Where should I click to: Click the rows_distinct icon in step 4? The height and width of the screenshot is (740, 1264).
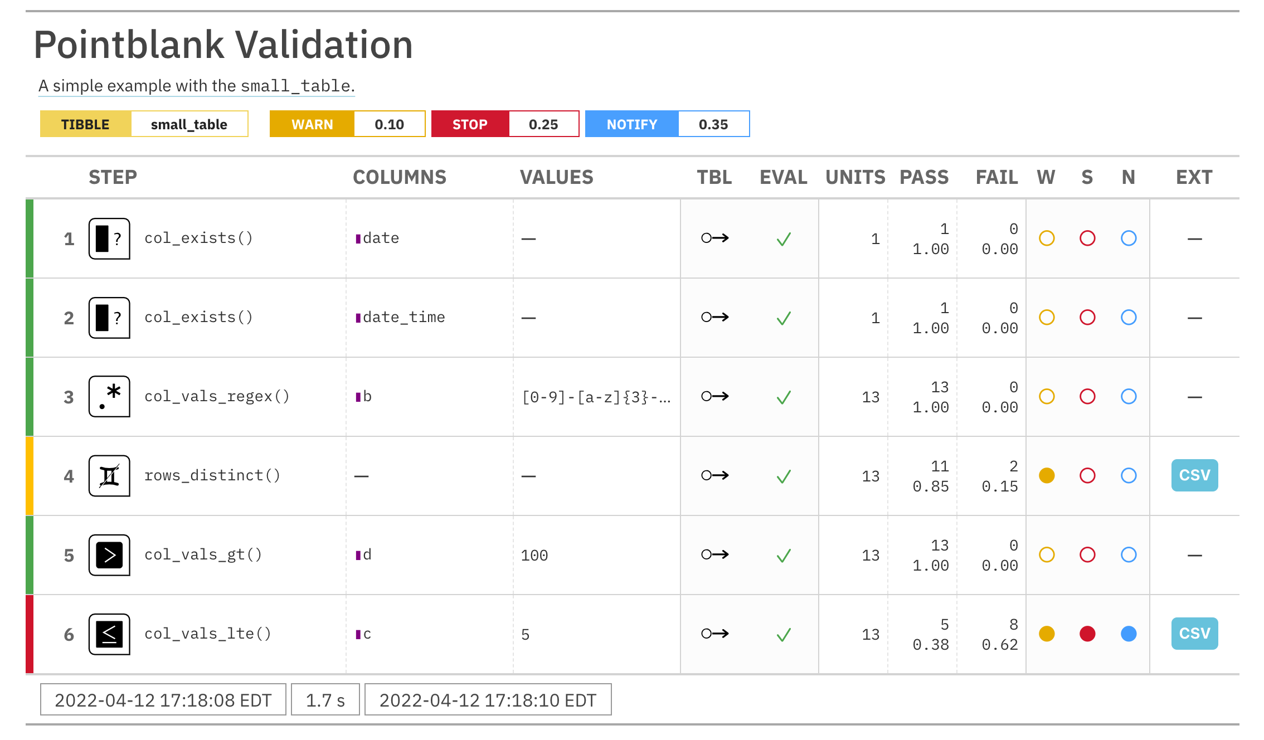[x=109, y=476]
